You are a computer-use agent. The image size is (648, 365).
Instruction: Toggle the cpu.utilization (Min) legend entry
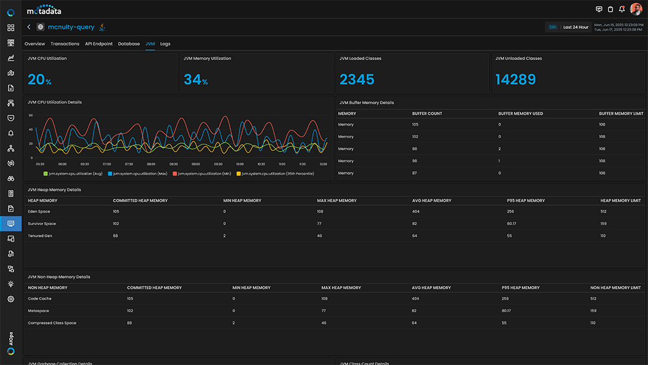point(202,174)
